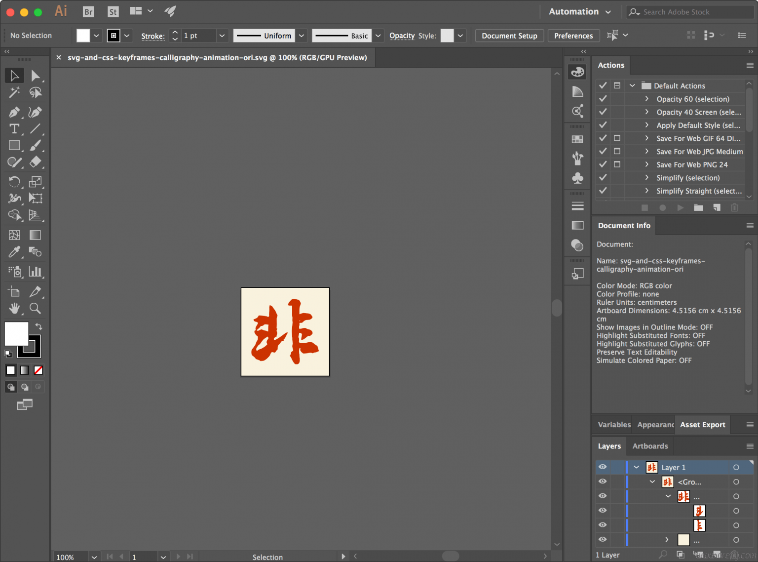Viewport: 758px width, 562px height.
Task: Select the Type tool
Action: [14, 129]
